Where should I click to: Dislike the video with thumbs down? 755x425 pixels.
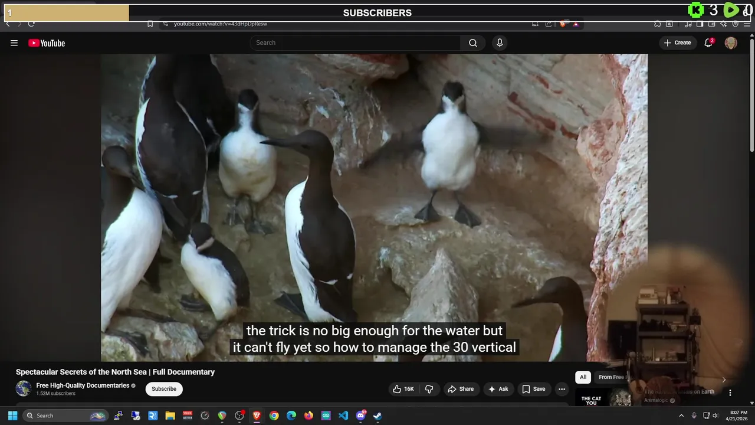coord(429,389)
